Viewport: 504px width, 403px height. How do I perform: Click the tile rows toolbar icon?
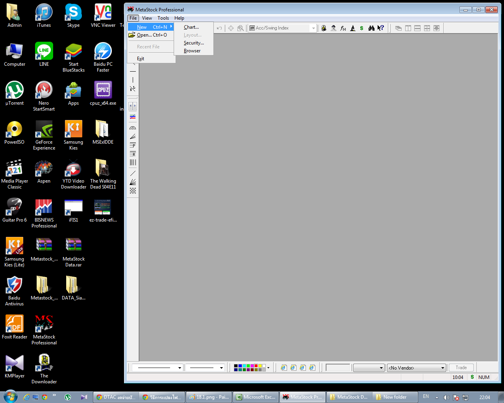pyautogui.click(x=417, y=28)
